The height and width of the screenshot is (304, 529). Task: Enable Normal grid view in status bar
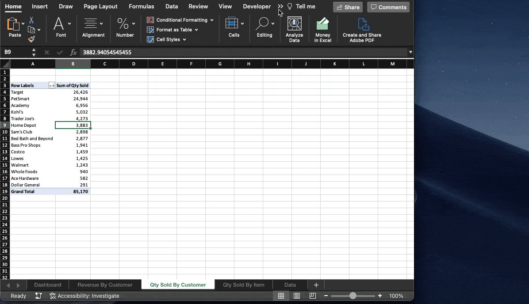point(281,296)
